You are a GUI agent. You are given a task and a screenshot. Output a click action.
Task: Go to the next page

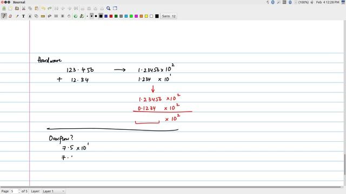(x=69, y=9)
